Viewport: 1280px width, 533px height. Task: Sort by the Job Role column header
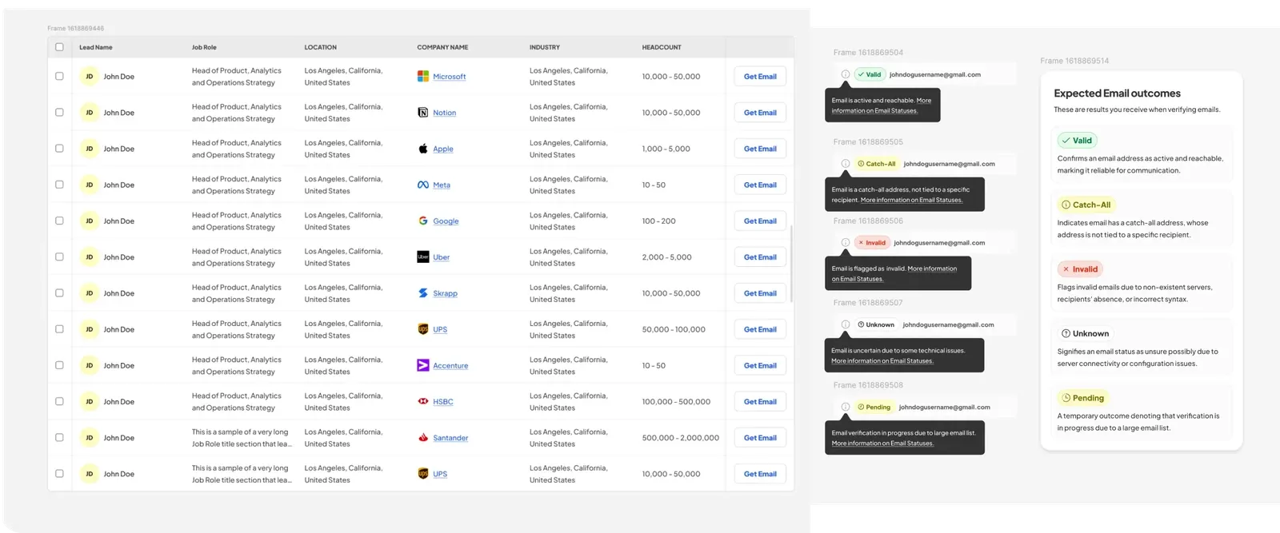pos(204,47)
